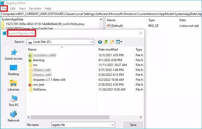
Task: Click the Type column header in Registry Editor
Action: pyautogui.click(x=151, y=20)
